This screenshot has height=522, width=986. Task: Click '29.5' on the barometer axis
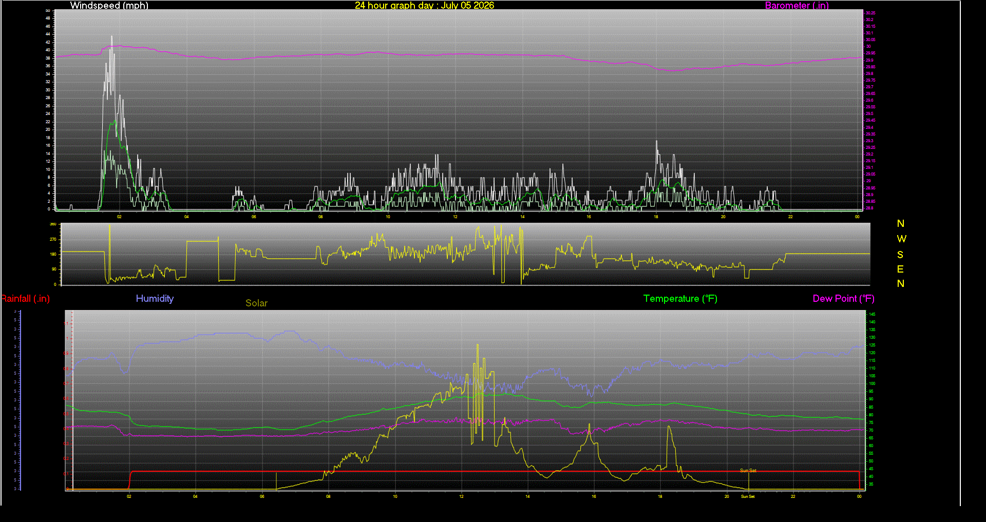point(869,114)
